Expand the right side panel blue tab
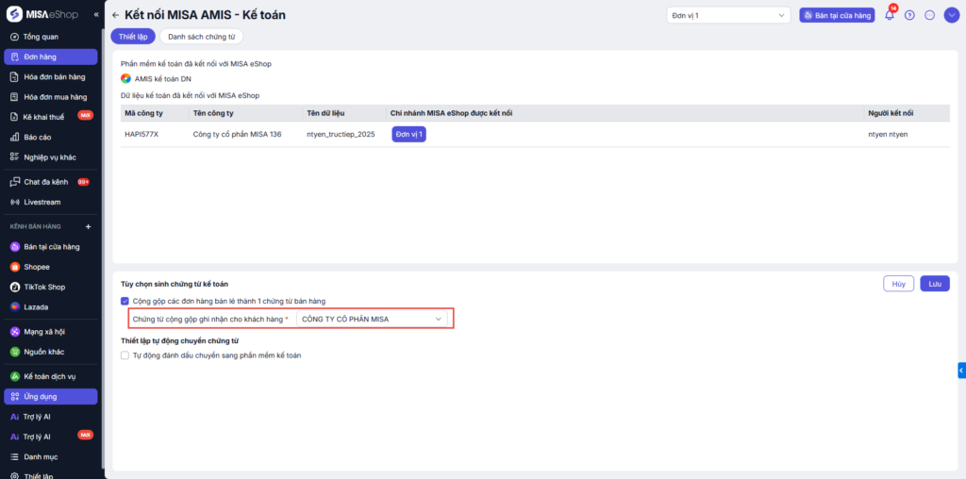 click(x=961, y=370)
